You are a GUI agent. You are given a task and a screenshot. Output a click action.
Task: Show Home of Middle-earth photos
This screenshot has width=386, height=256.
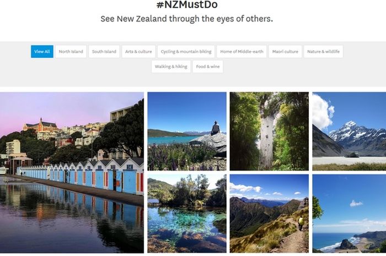242,52
